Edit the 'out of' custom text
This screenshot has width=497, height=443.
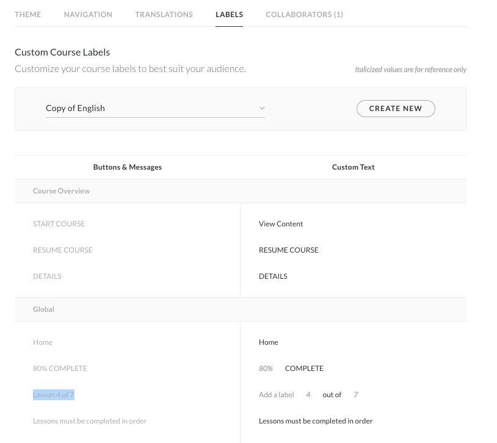[x=332, y=395]
